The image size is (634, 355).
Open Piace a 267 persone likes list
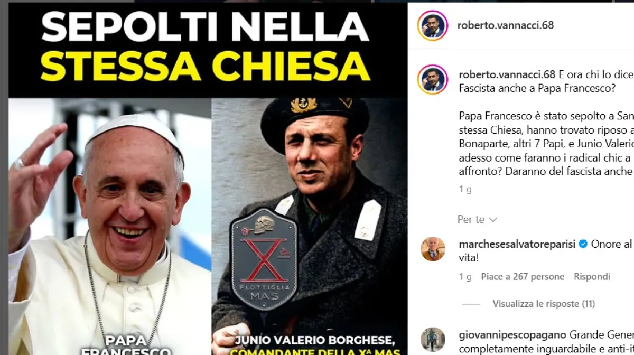click(523, 276)
